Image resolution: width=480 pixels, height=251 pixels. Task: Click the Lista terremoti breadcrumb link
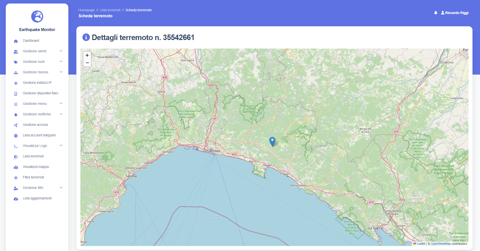[x=110, y=10]
